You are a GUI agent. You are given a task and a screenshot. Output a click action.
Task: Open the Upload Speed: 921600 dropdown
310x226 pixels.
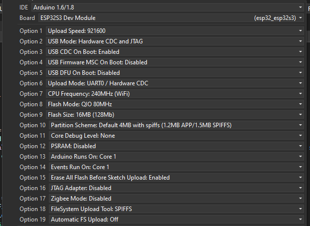pyautogui.click(x=175, y=31)
